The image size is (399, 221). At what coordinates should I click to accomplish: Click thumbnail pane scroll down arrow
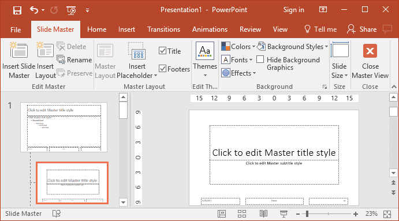tap(123, 203)
